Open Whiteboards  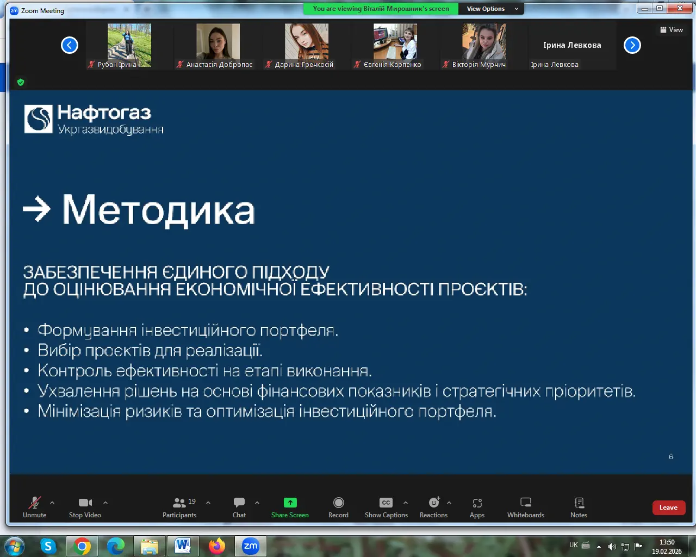tap(525, 507)
